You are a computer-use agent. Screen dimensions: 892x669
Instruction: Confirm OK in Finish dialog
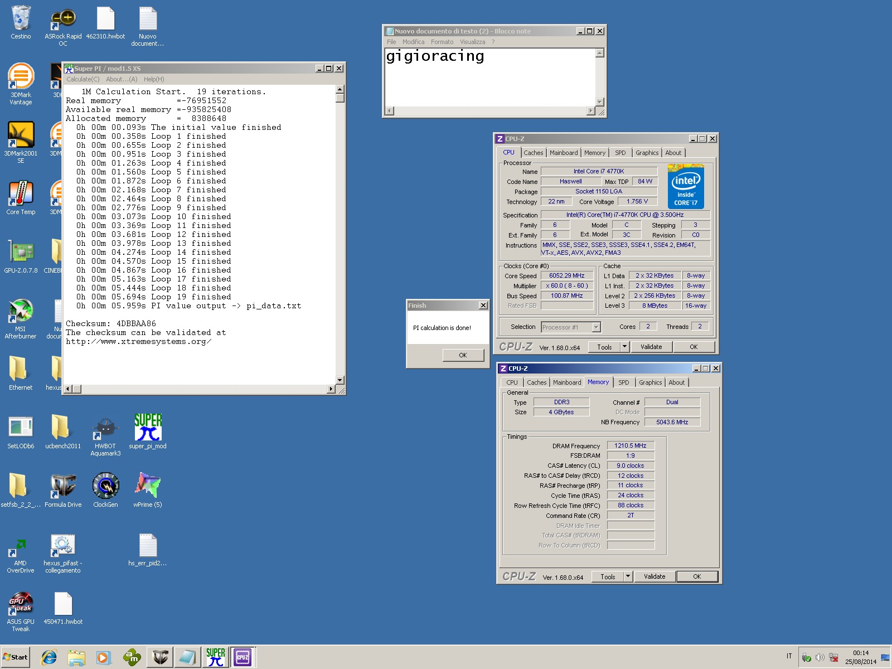[463, 355]
